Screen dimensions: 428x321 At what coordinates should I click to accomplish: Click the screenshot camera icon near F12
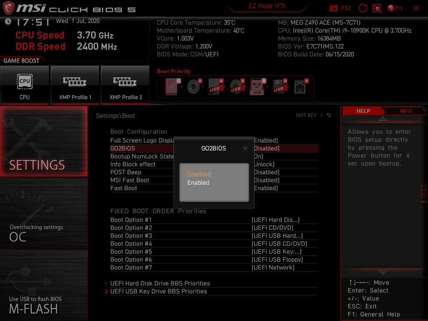click(333, 8)
